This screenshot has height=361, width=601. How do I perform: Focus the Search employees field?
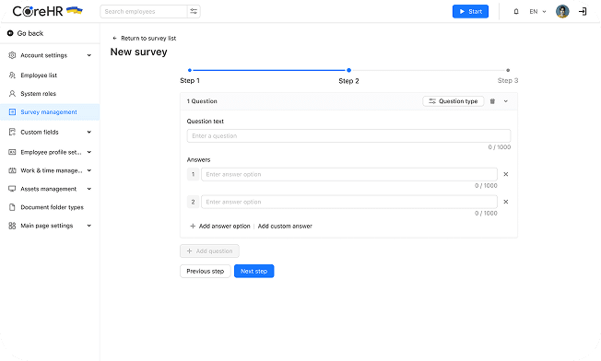pos(144,11)
